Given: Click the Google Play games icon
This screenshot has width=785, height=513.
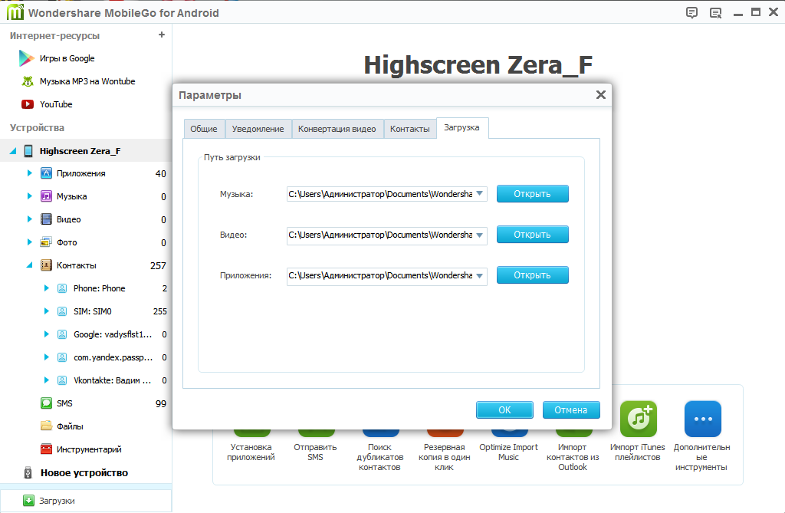Looking at the screenshot, I should (28, 58).
